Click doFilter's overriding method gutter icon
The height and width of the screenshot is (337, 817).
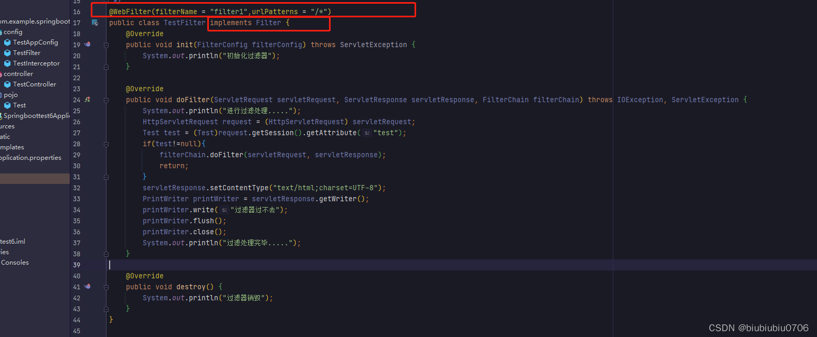click(x=87, y=100)
